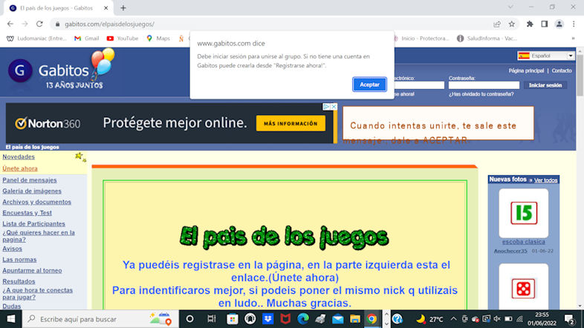This screenshot has height=328, width=584.
Task: Reload the gabitos page
Action: click(x=39, y=24)
